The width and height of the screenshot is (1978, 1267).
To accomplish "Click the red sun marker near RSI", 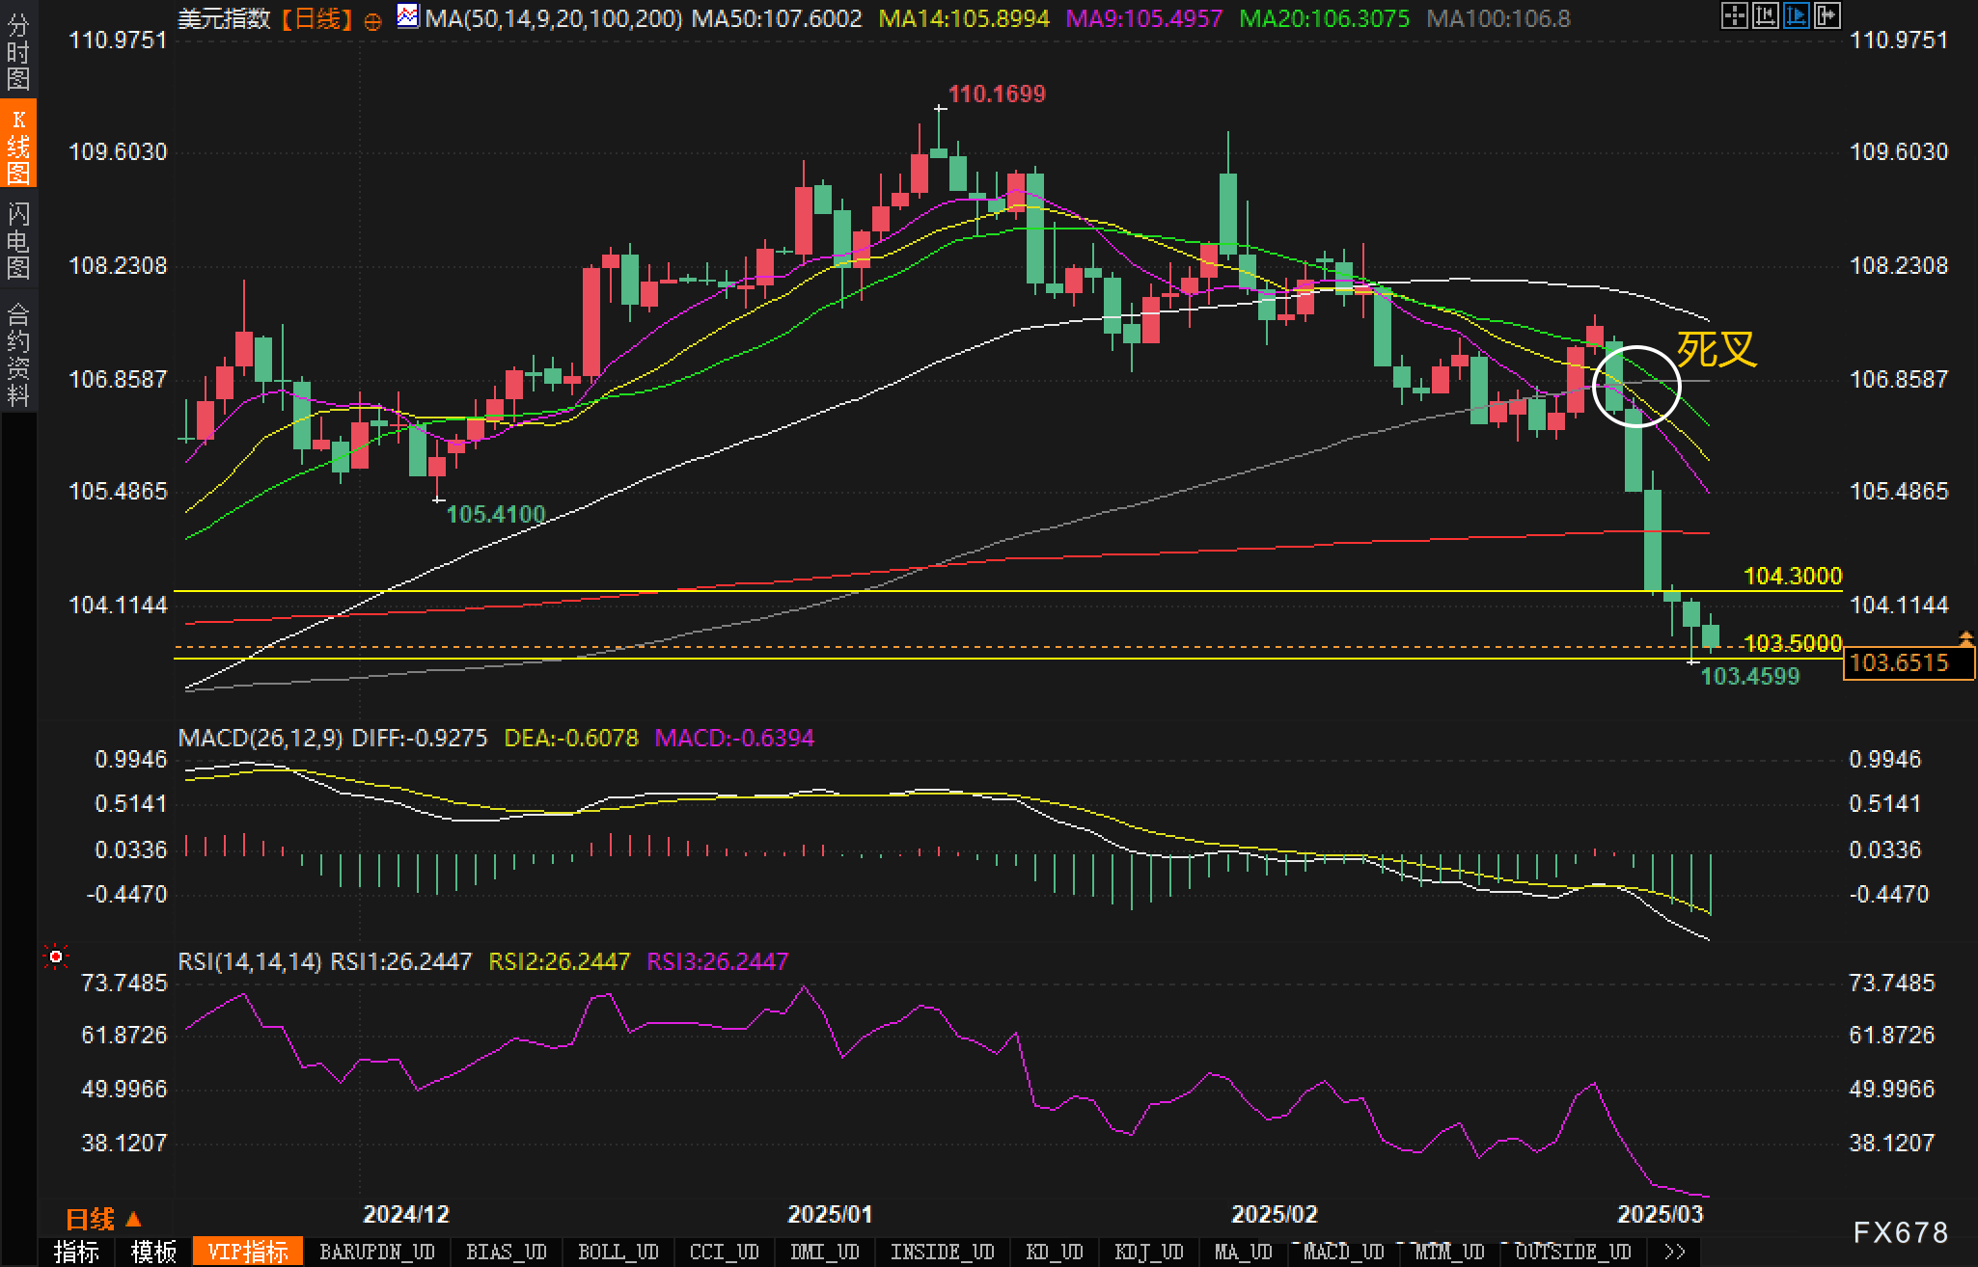I will coord(56,957).
